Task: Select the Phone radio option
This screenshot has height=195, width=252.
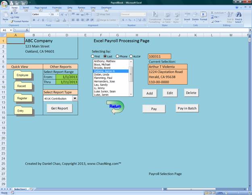Action: click(117, 56)
